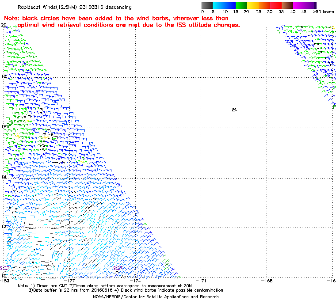Click the red line 'Note: black circles have been added'
This screenshot has height=304, width=336.
click(x=116, y=18)
